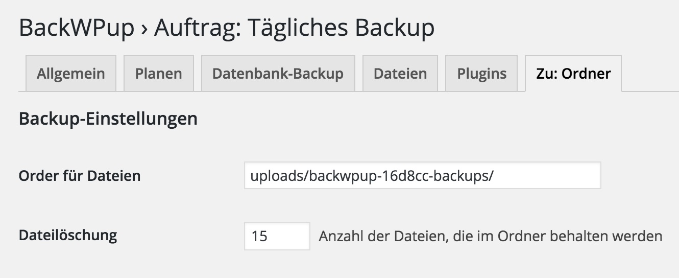679x278 pixels.
Task: Select the Datenbank-Backup tab
Action: pos(278,74)
